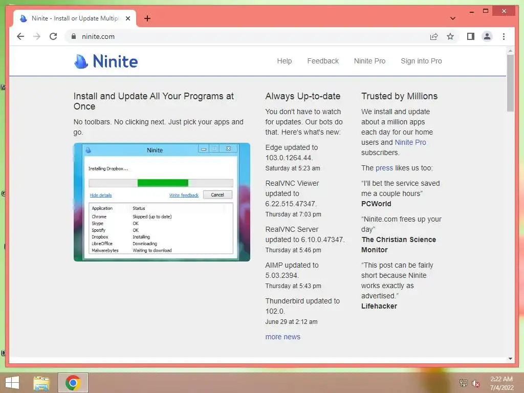Click the Lifehacker attribution text
This screenshot has height=393, width=524.
379,306
